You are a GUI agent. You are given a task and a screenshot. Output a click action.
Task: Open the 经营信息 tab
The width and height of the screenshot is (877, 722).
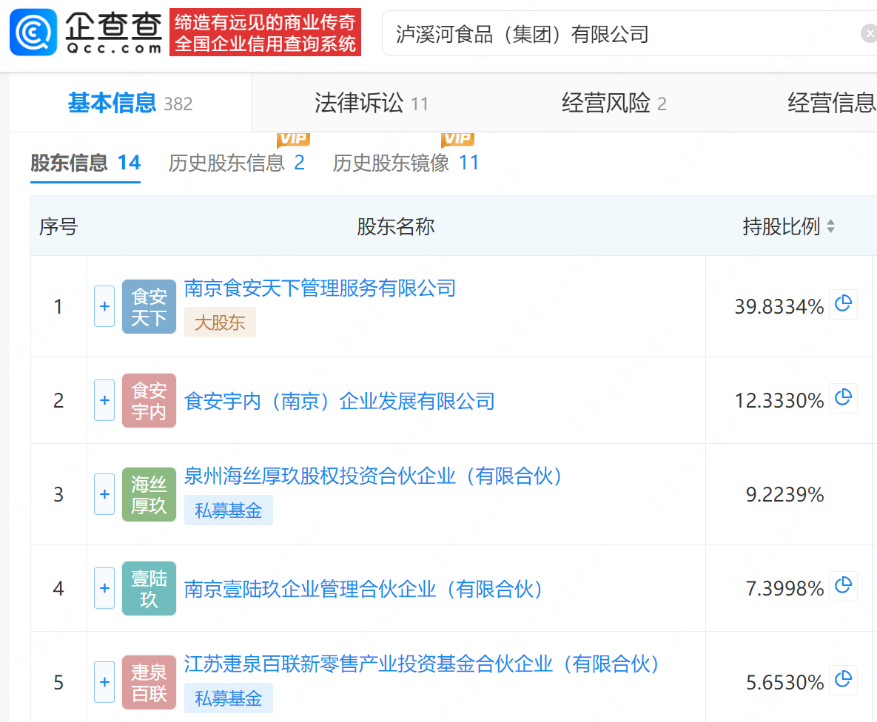[x=832, y=104]
